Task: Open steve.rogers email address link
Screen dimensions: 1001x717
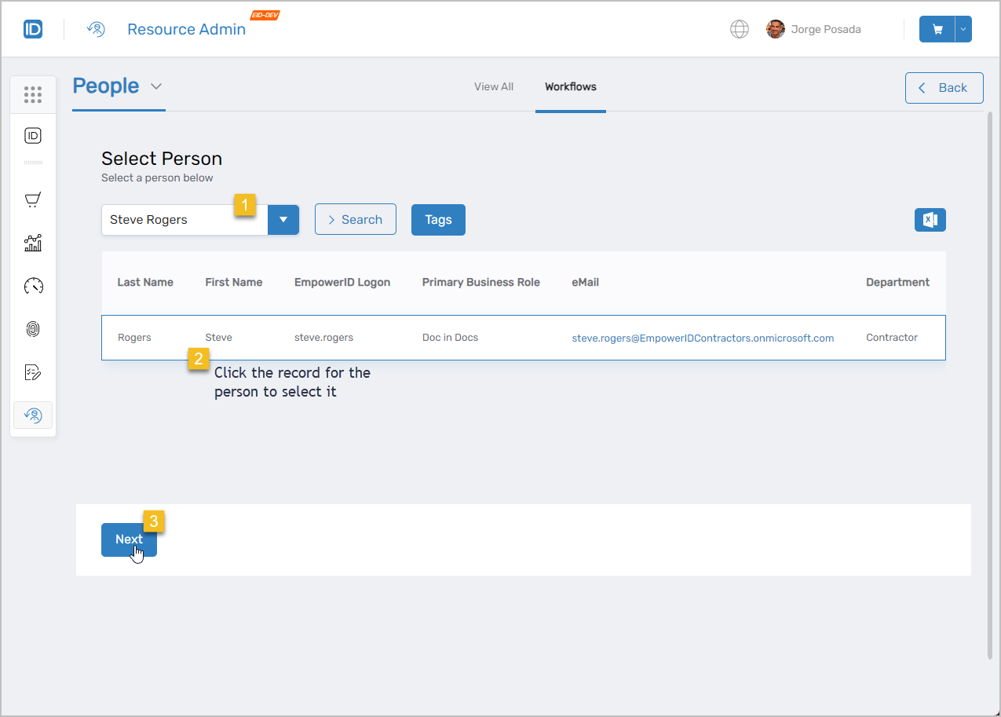Action: click(x=703, y=337)
